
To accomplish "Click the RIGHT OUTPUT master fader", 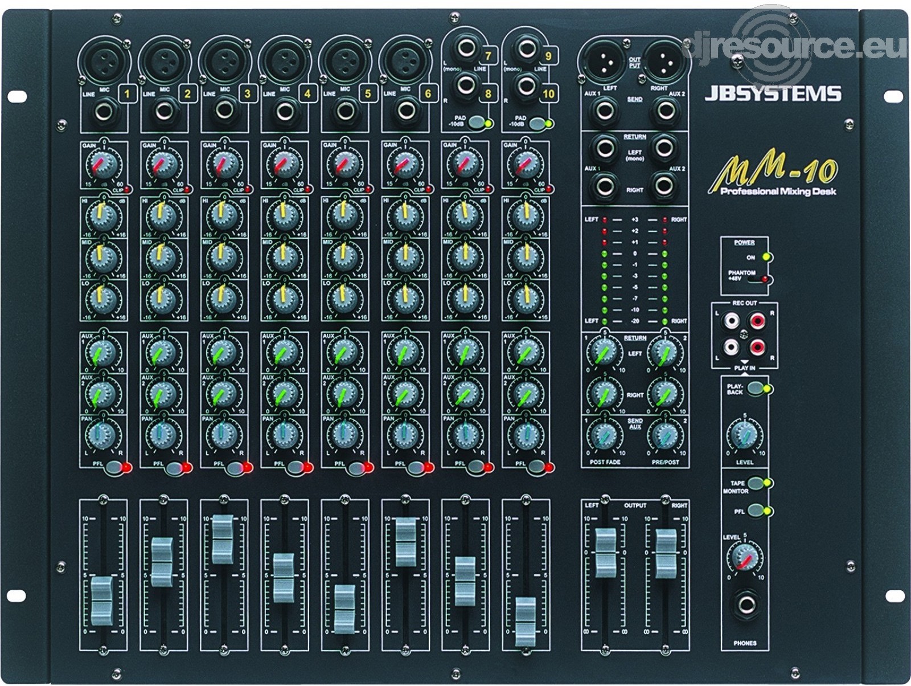I will pyautogui.click(x=666, y=553).
